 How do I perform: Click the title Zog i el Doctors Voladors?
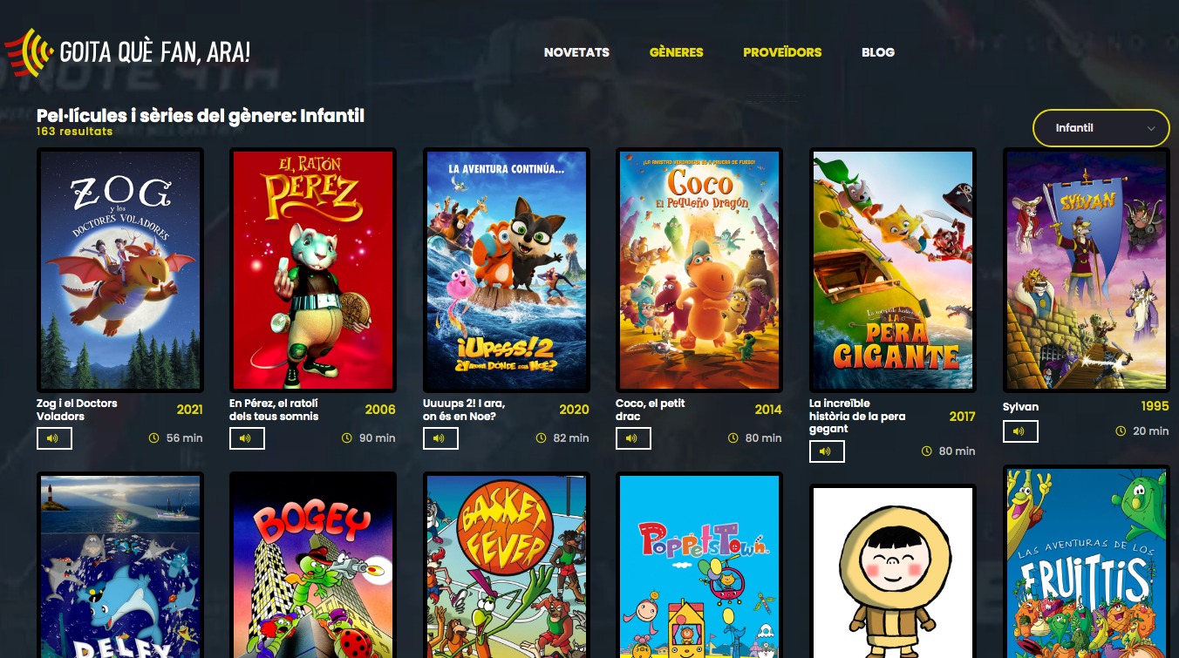(x=77, y=410)
